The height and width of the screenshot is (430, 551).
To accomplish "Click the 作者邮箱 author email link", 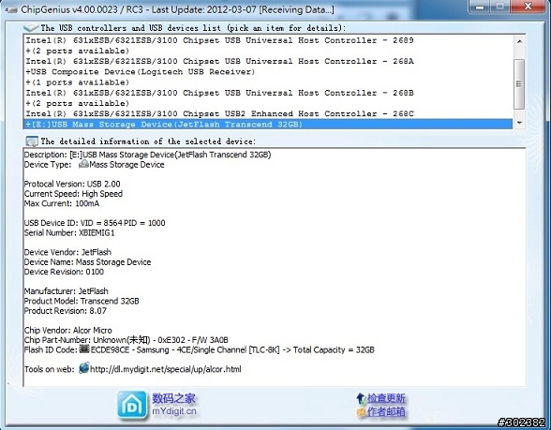I will pyautogui.click(x=386, y=412).
